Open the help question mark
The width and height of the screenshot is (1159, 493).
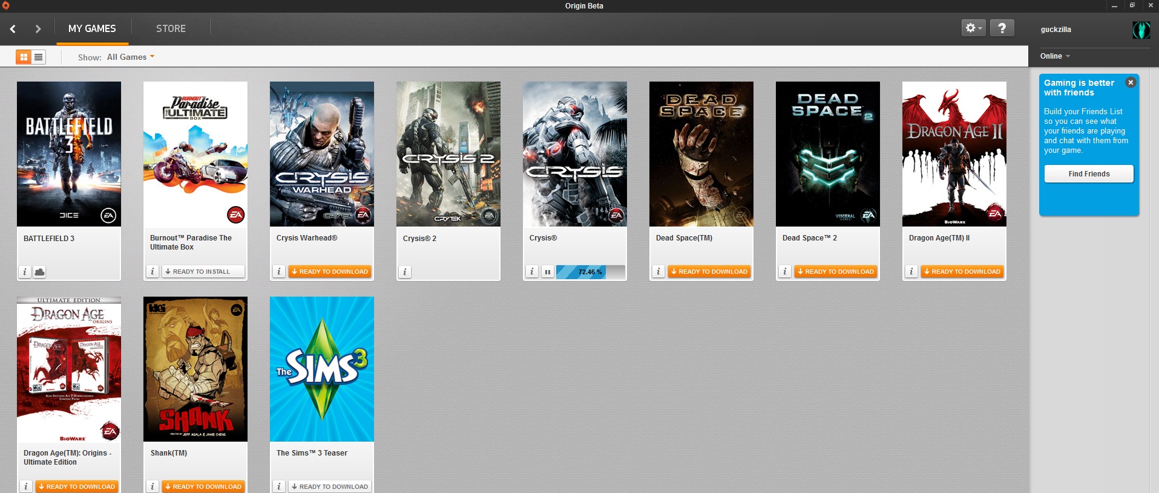[x=1002, y=28]
